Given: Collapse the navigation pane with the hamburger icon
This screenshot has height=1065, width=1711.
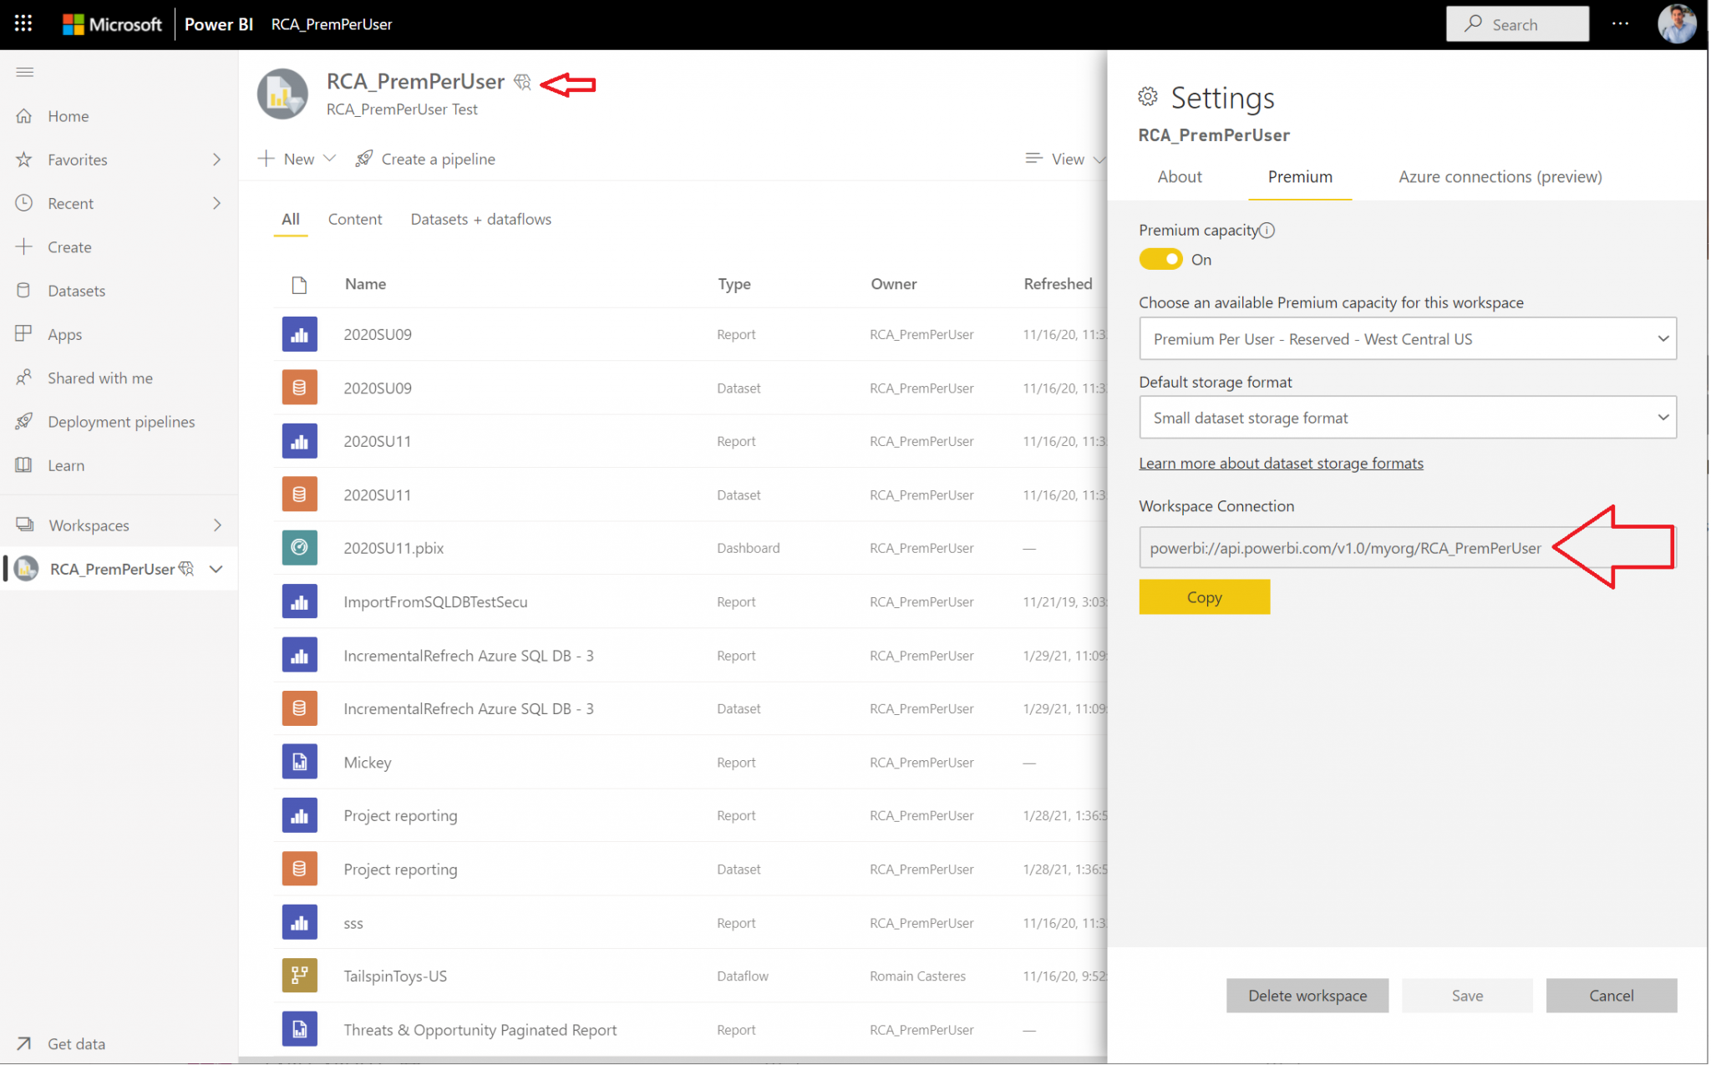Looking at the screenshot, I should [x=24, y=72].
